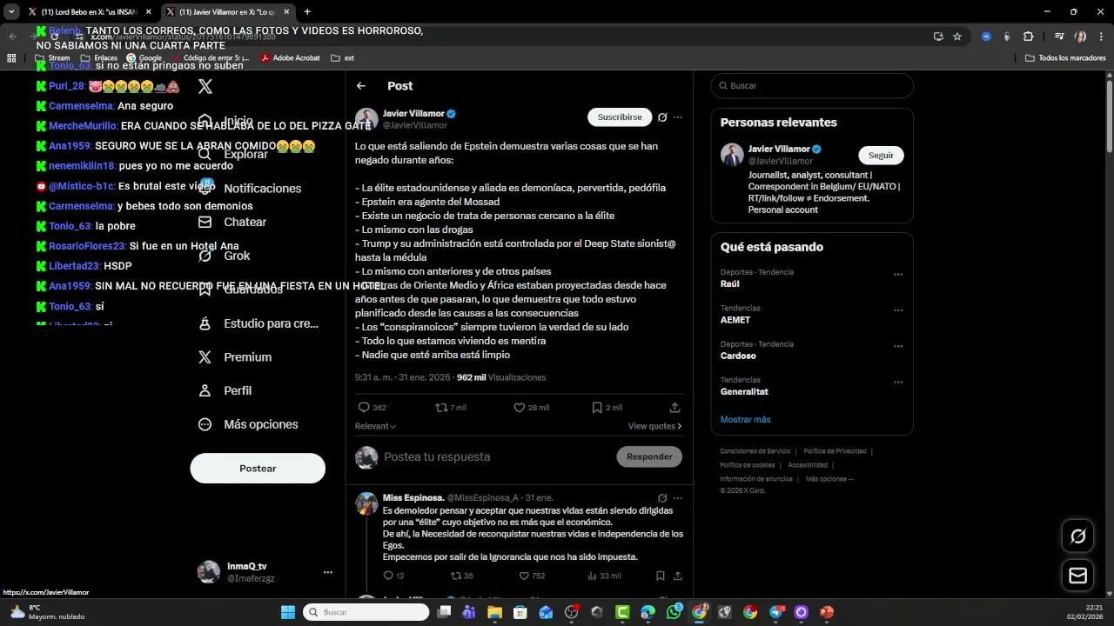
Task: Open the Cardoso trending topic
Action: 738,356
